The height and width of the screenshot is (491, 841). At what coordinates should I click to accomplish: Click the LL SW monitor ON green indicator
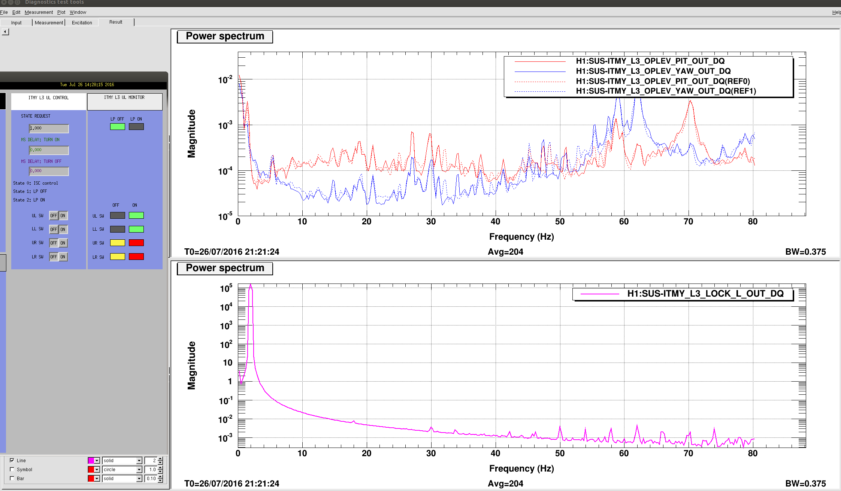pyautogui.click(x=136, y=229)
